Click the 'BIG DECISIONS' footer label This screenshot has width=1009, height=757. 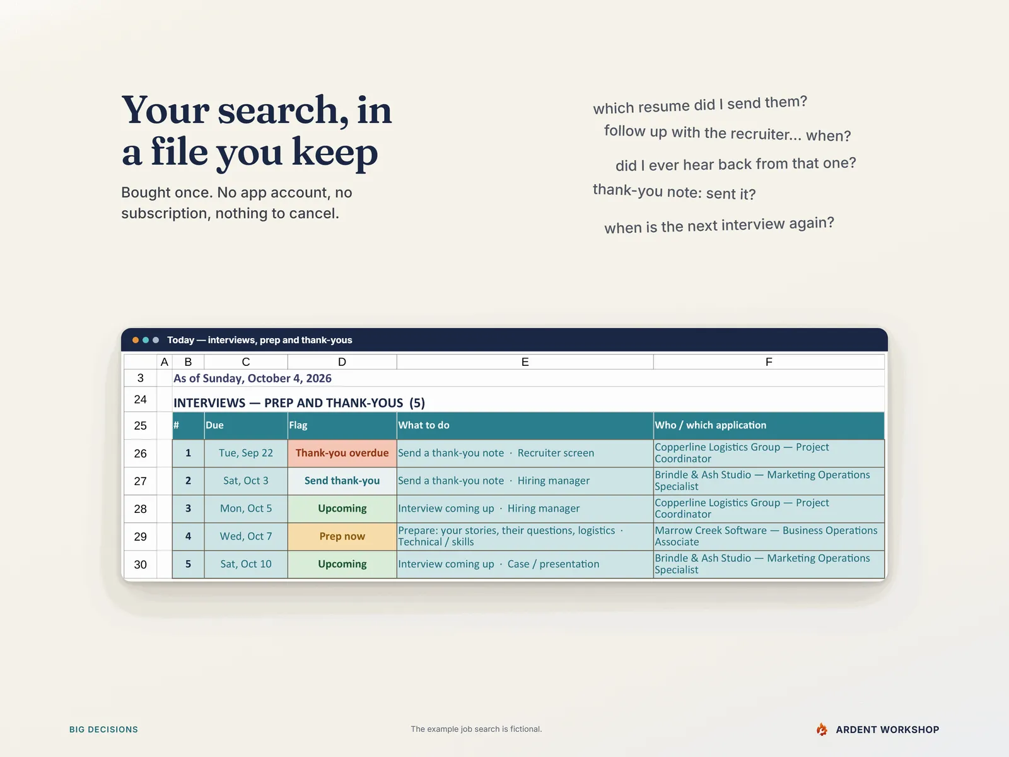(103, 729)
